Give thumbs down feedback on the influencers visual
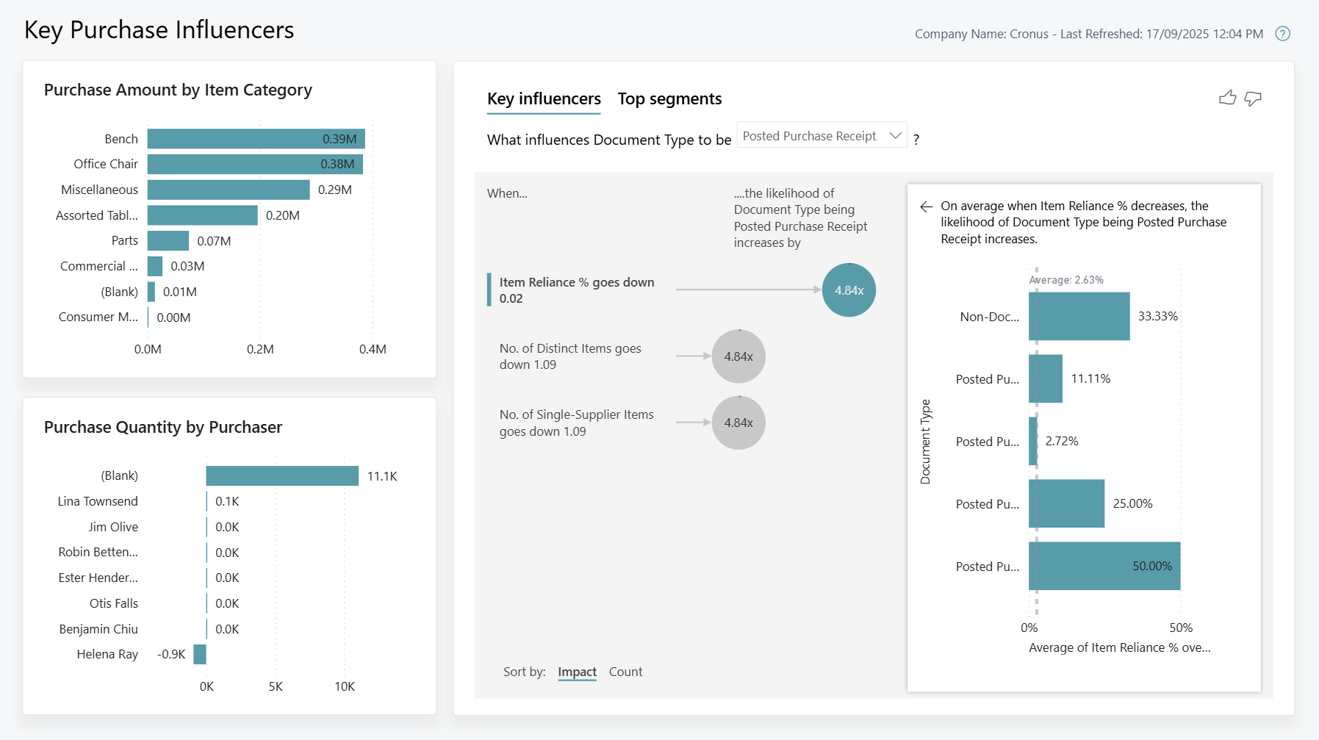Screen dimensions: 1319x740 click(1253, 97)
